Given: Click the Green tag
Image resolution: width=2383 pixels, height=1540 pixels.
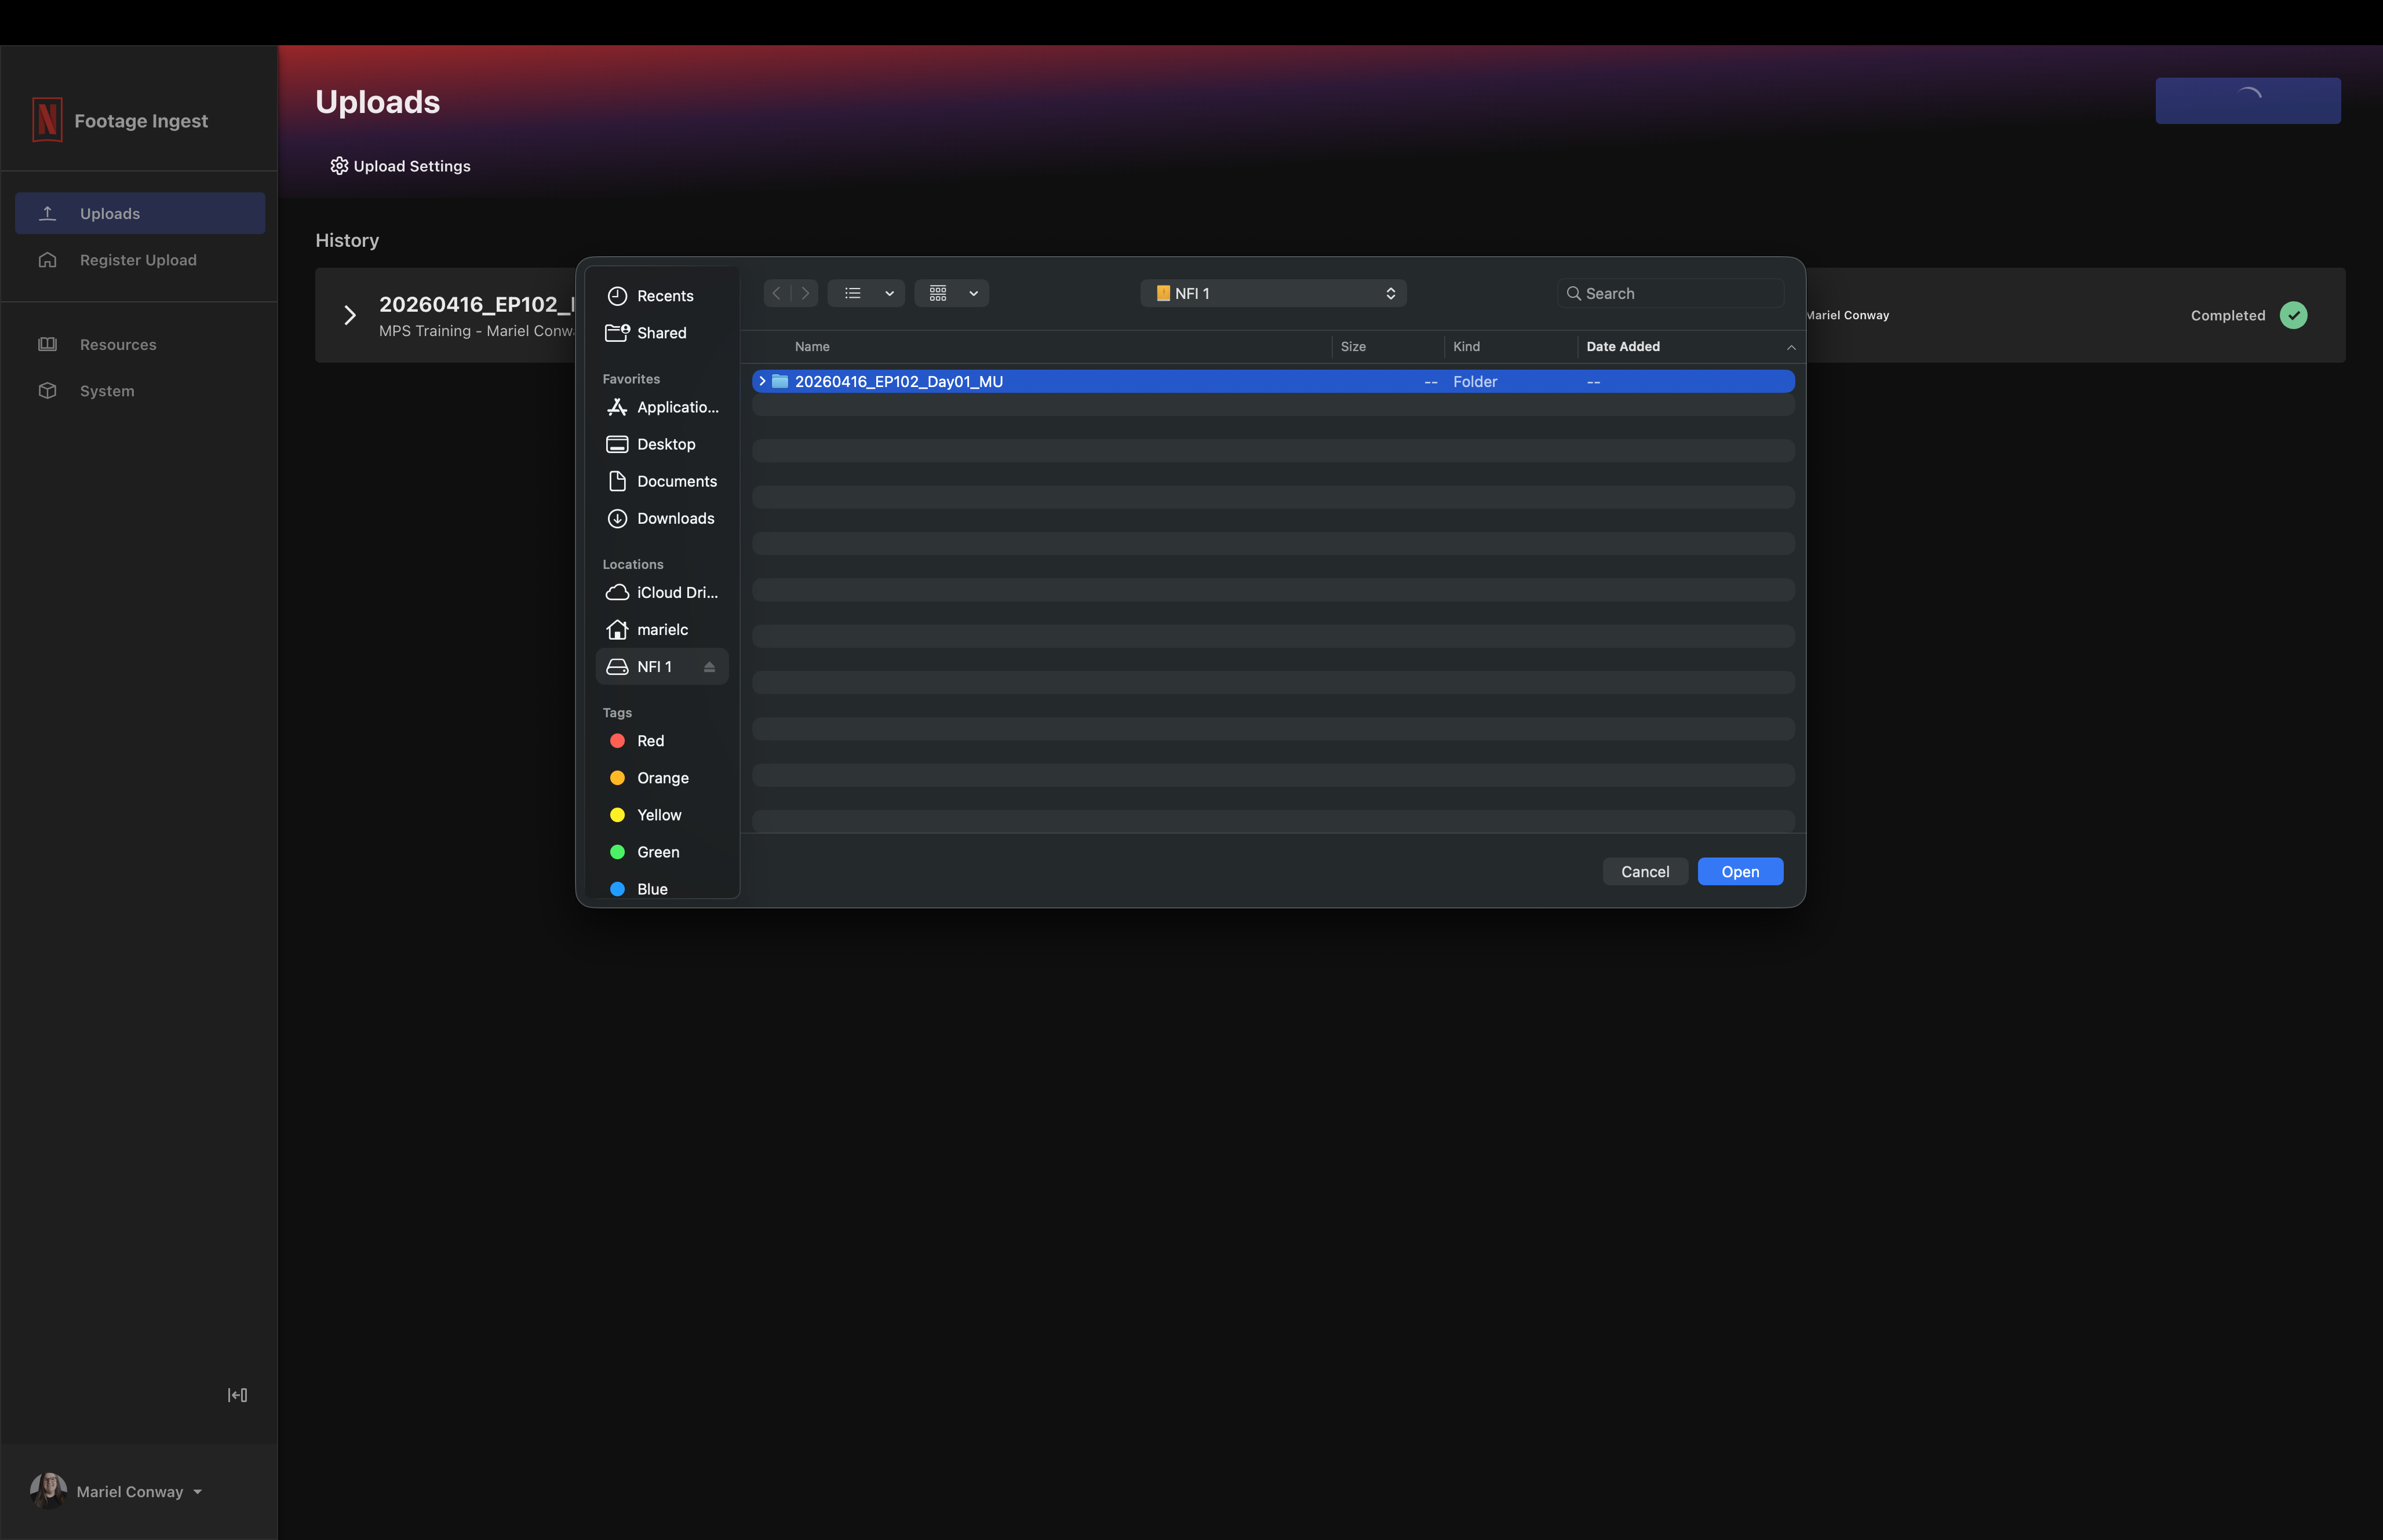Looking at the screenshot, I should (662, 852).
